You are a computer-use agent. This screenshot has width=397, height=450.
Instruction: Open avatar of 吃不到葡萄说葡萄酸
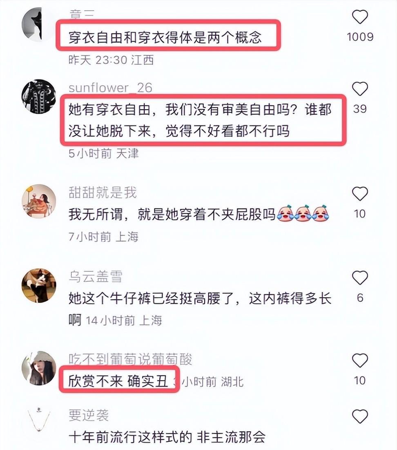tap(39, 368)
